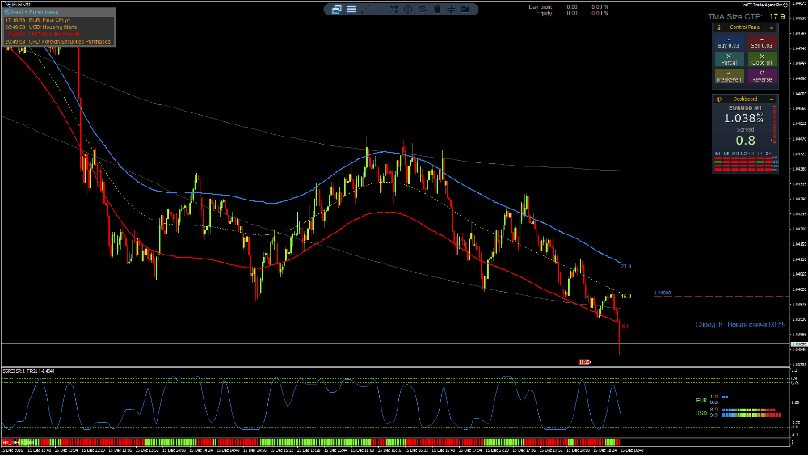
Task: Click the windows layout icon in top toolbar
Action: (336, 9)
